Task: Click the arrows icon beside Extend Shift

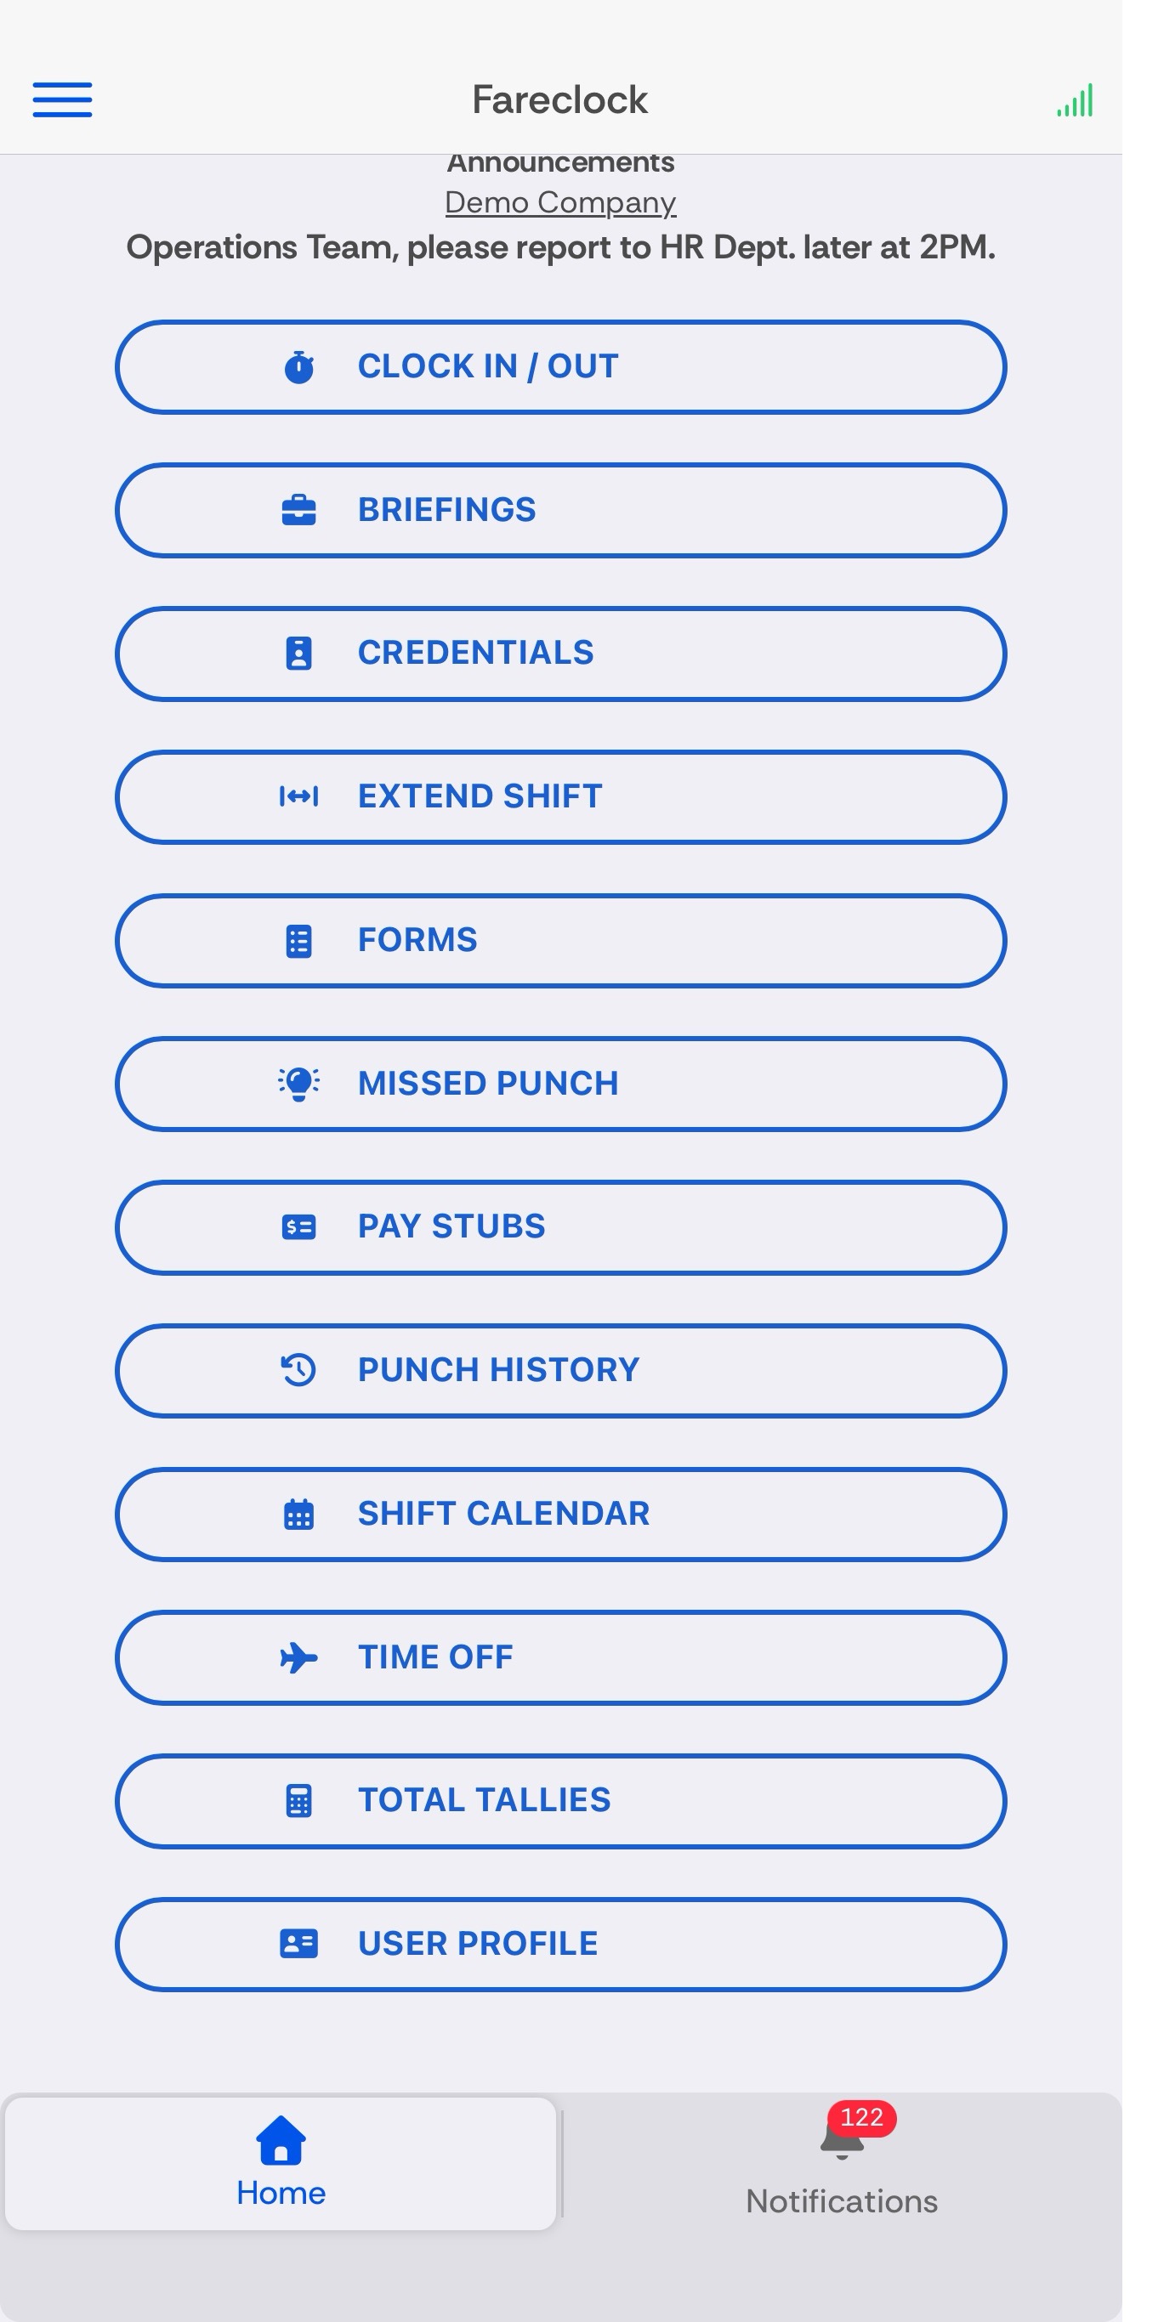Action: point(299,797)
